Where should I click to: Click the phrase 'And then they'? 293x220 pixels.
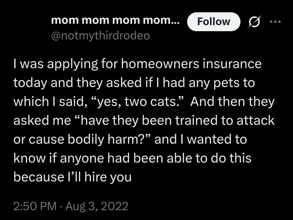(x=233, y=102)
